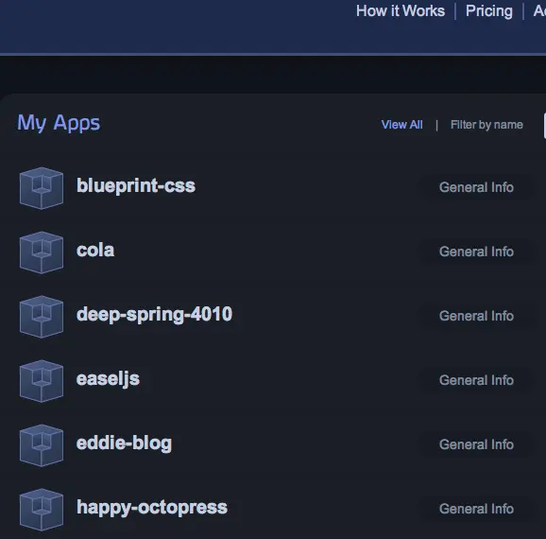Screen dimensions: 546x539
Task: Open the blueprint-css app
Action: tap(136, 185)
